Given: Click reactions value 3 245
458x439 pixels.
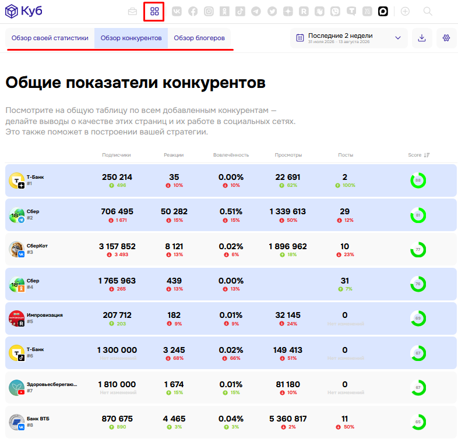Looking at the screenshot, I should 174,350.
